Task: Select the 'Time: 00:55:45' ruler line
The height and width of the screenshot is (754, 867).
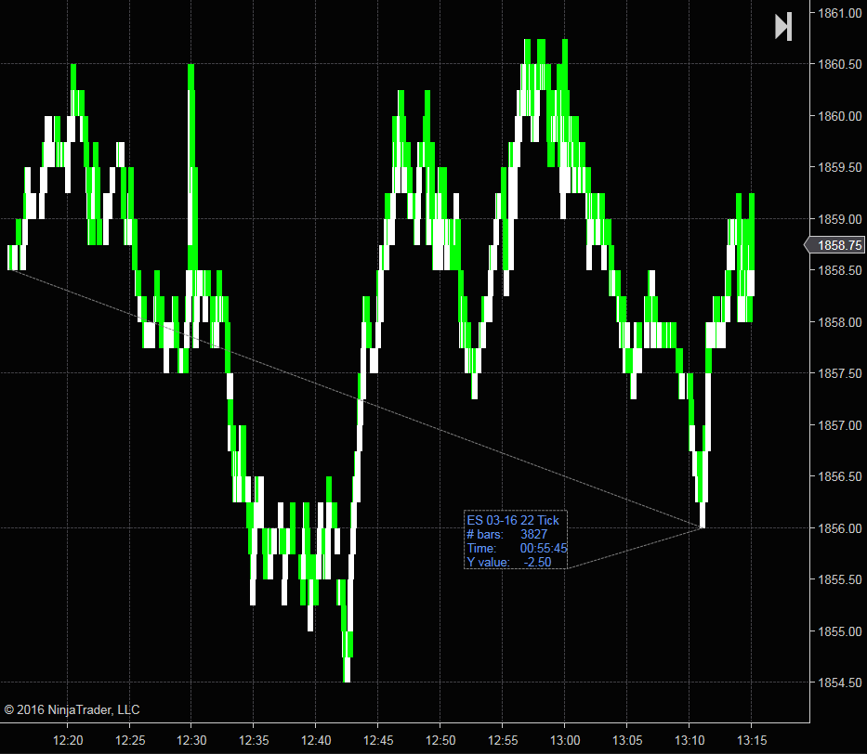Action: pyautogui.click(x=517, y=548)
